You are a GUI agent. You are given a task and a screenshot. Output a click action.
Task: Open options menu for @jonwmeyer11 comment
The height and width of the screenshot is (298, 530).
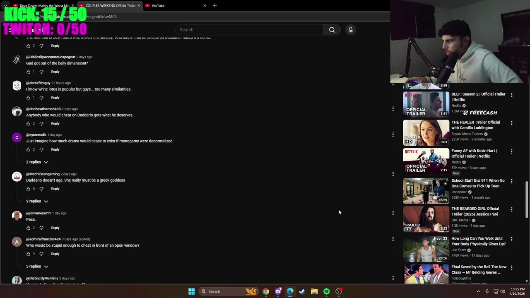tap(393, 213)
